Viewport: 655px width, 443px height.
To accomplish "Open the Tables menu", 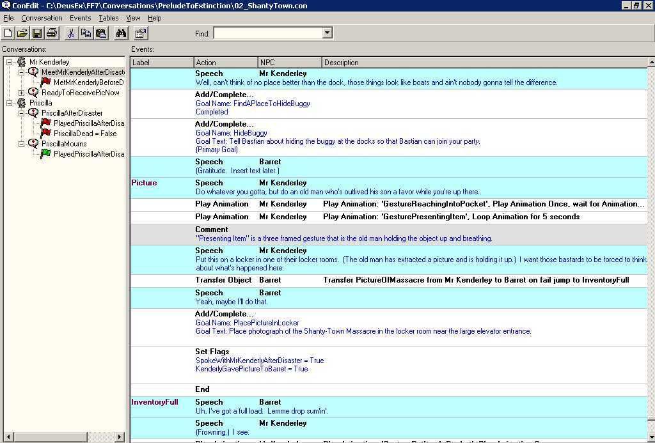I will tap(109, 18).
